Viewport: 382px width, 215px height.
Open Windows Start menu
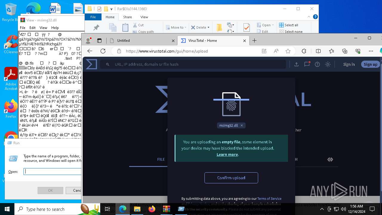coord(7,209)
